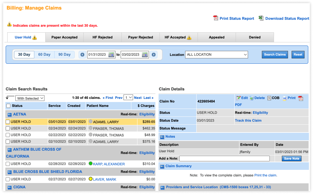Image resolution: width=313 pixels, height=194 pixels.
Task: Switch to the Paper Accepted tab
Action: (64, 37)
